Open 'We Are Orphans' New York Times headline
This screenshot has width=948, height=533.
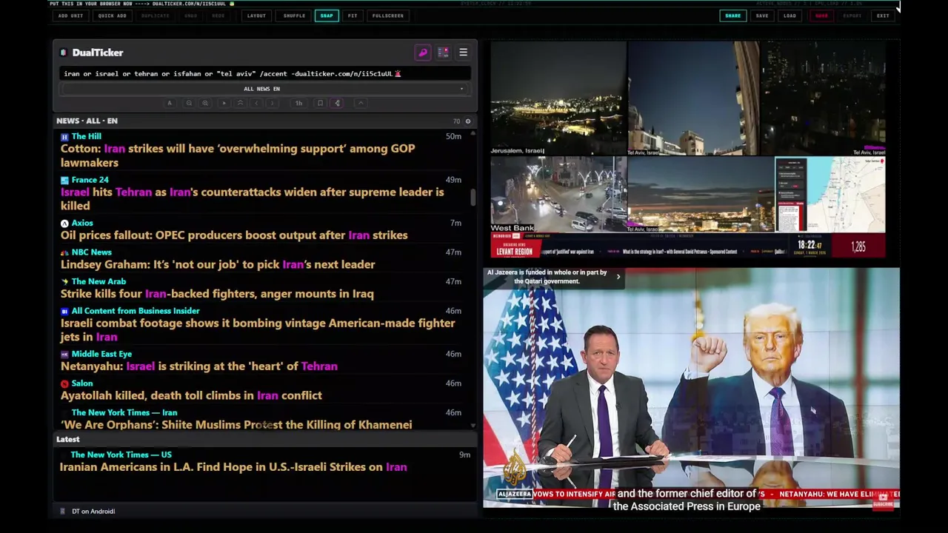coord(236,424)
